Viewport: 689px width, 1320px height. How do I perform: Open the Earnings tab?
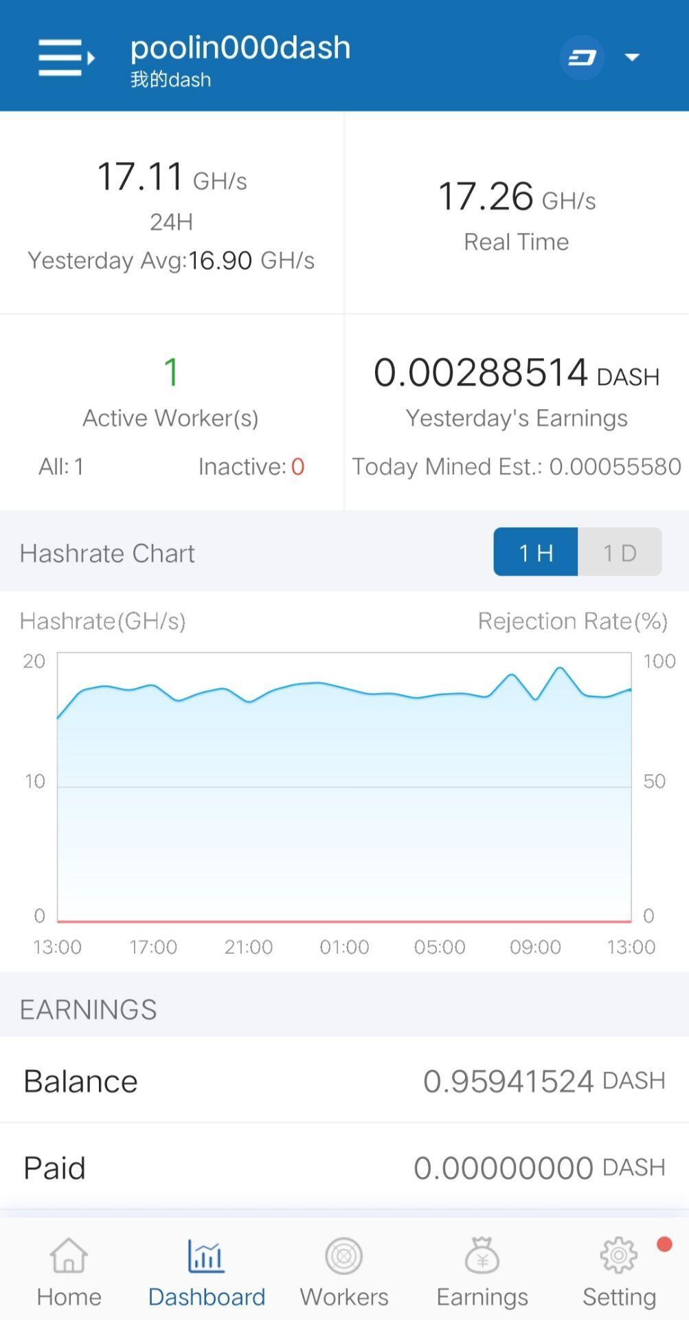point(482,1272)
